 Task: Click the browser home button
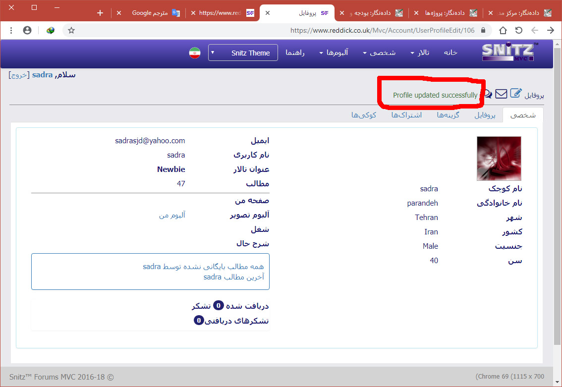[503, 30]
